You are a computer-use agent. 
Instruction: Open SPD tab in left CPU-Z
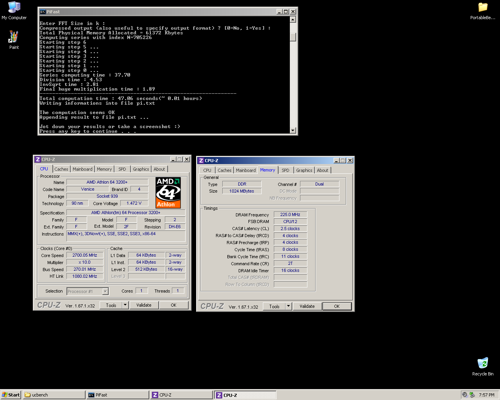[x=122, y=169]
